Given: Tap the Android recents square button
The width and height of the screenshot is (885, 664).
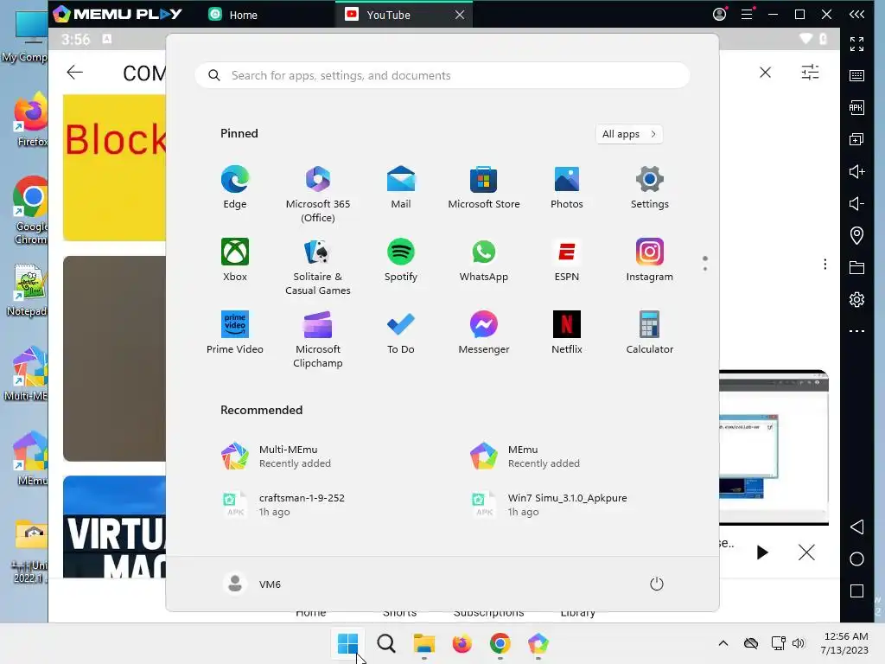Looking at the screenshot, I should [856, 591].
